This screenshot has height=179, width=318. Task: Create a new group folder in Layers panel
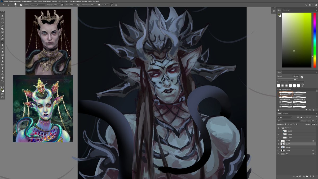pos(307,176)
